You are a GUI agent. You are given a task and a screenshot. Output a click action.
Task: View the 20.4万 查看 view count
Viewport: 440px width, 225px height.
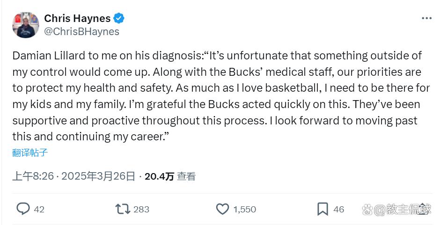point(170,176)
